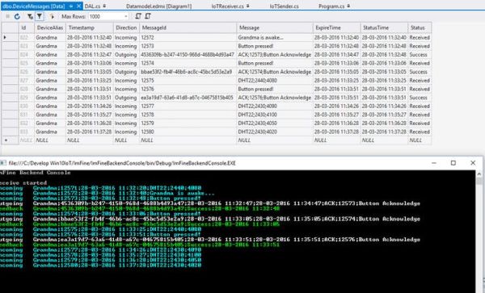
Task: Click the second script export icon after Max Rows
Action: (148, 16)
